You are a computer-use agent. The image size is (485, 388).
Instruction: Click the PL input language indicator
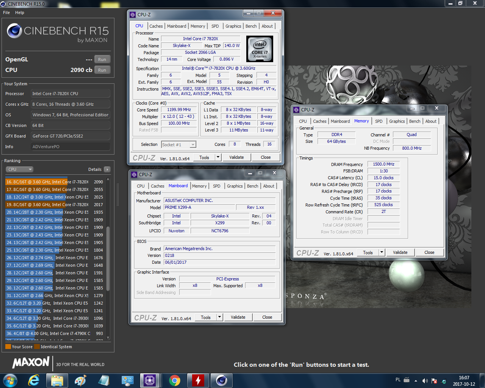tap(398, 380)
